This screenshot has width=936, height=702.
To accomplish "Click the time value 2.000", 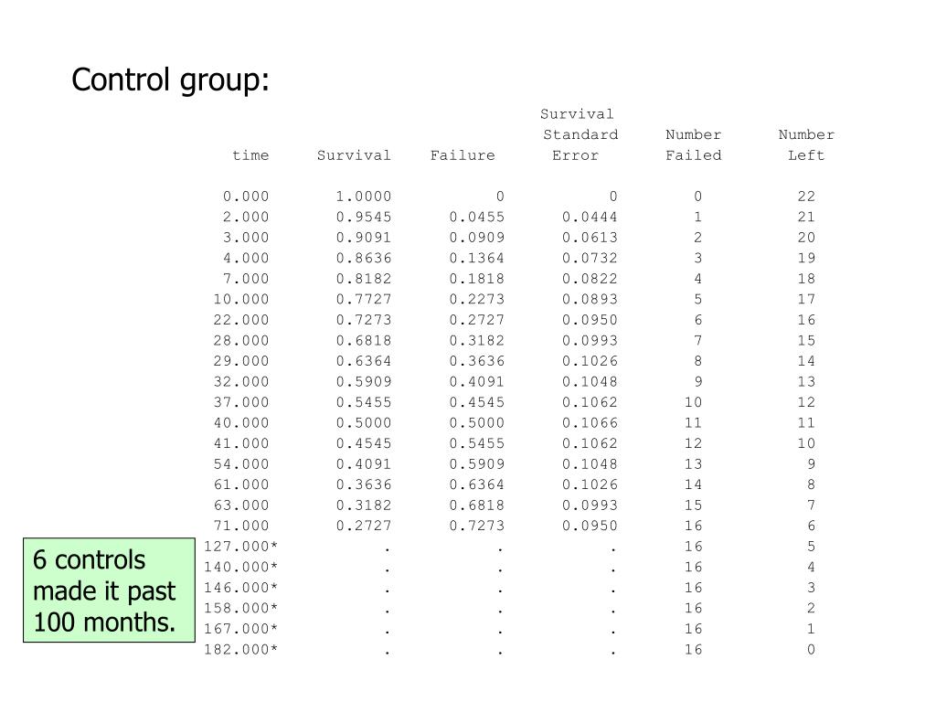I will click(246, 218).
